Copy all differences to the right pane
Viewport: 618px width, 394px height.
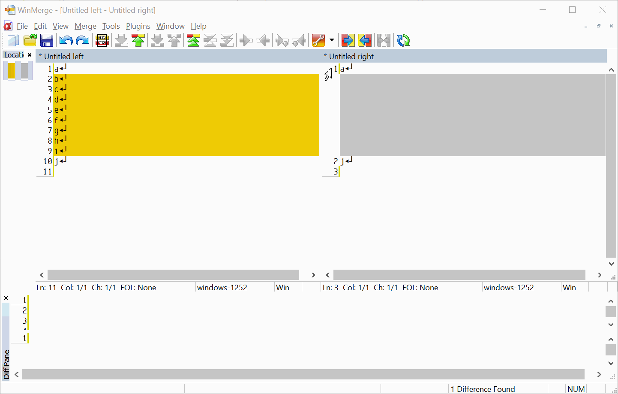348,40
